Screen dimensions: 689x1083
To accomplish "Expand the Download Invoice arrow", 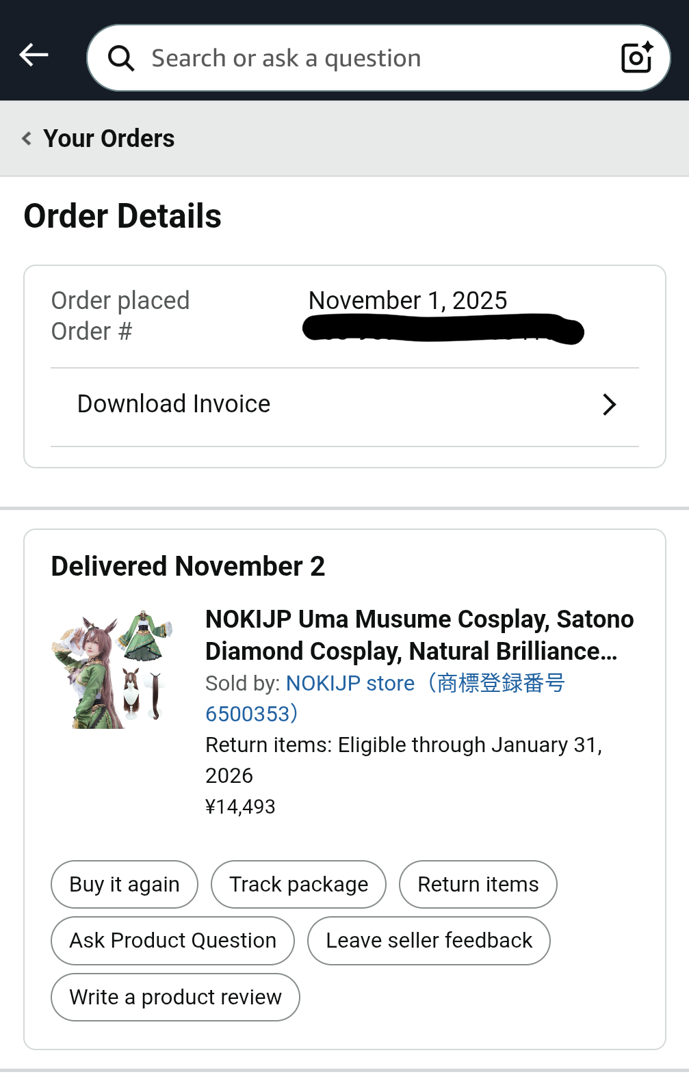I will pos(609,404).
